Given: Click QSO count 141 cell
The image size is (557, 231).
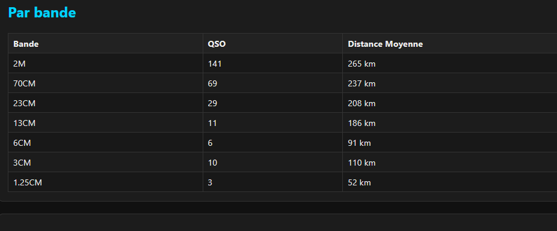Looking at the screenshot, I should click(x=273, y=64).
